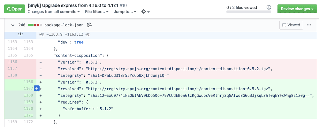Screen dimensions: 319x127
Task: Click the Review changes button
Action: tap(297, 9)
